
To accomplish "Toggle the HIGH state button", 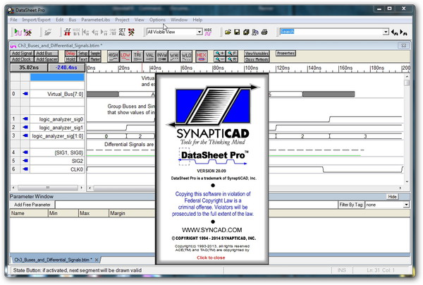I will coord(113,56).
